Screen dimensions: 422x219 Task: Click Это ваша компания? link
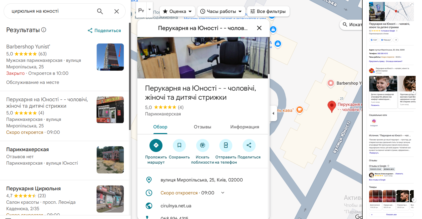(x=394, y=61)
